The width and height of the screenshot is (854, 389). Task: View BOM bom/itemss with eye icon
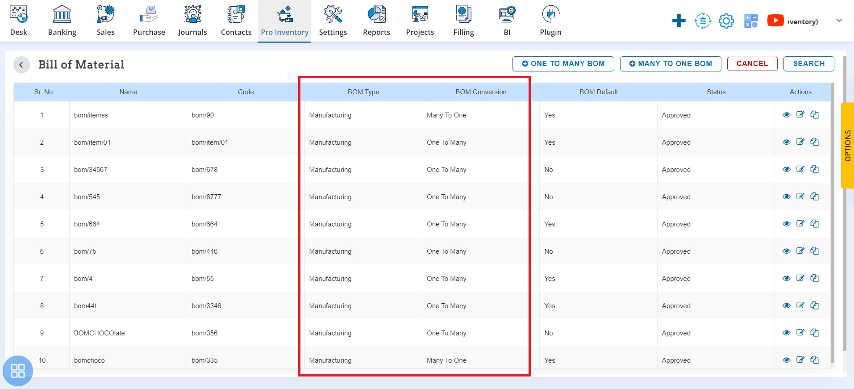tap(787, 115)
